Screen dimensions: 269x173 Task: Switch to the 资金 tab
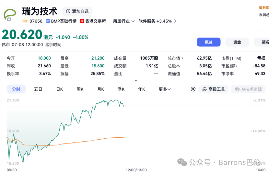tap(237, 42)
